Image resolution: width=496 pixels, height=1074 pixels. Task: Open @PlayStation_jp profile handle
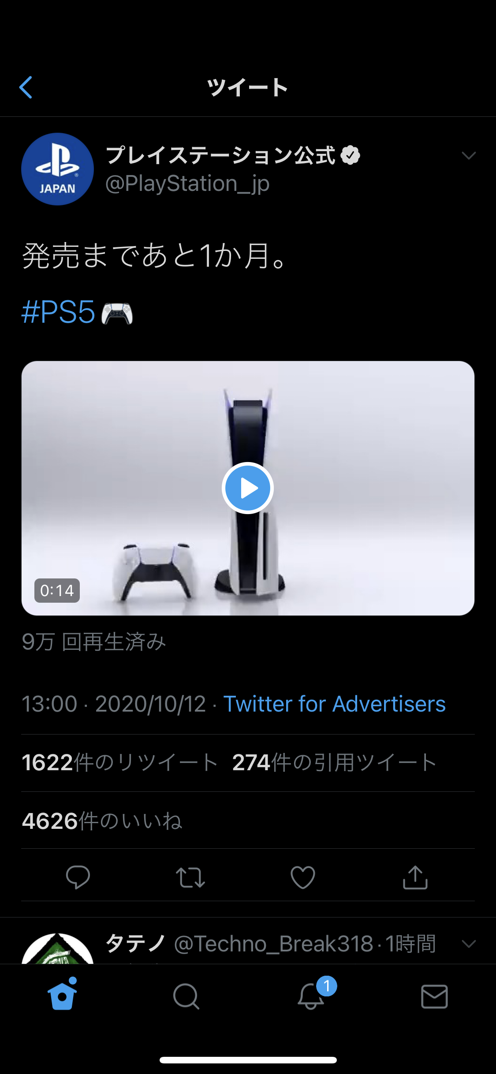point(187,183)
